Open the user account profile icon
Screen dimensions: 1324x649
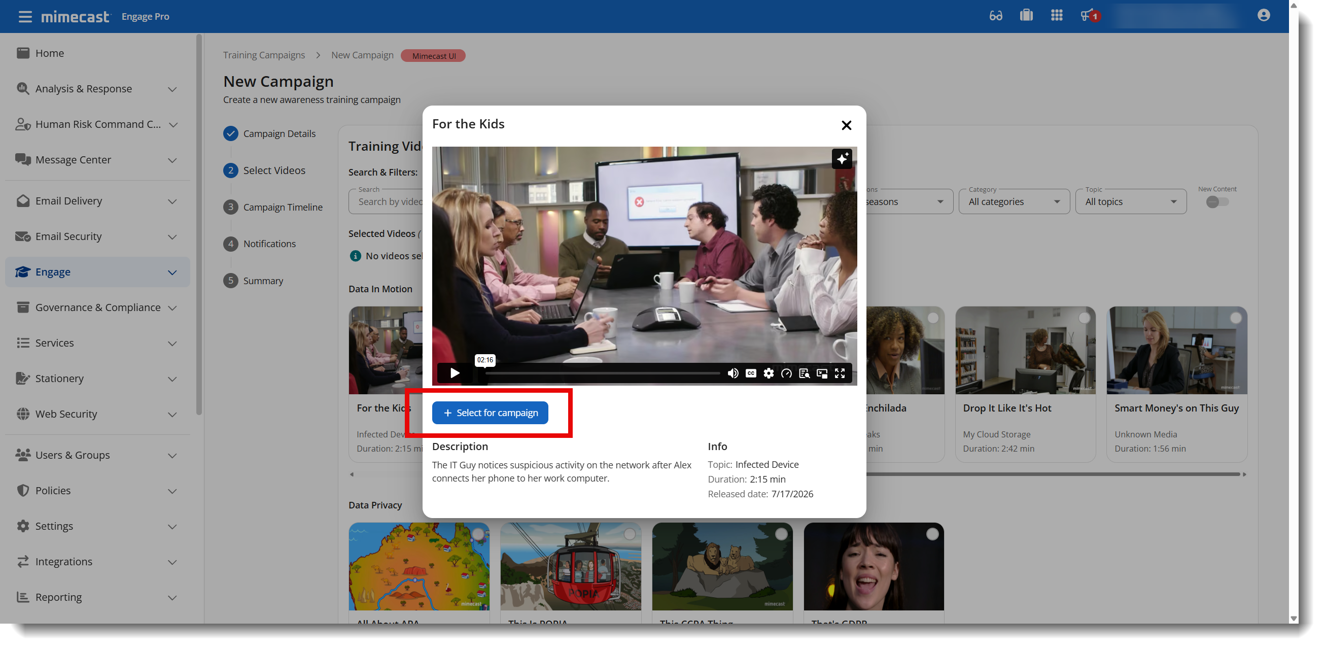1263,15
